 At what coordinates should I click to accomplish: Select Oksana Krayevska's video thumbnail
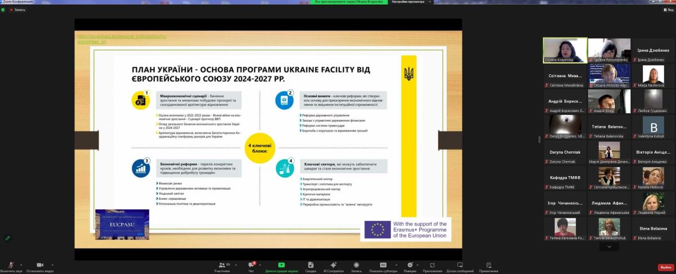coord(564,50)
